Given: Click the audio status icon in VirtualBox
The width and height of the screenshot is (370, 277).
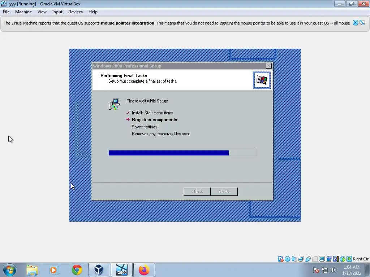Looking at the screenshot, I should (294, 259).
